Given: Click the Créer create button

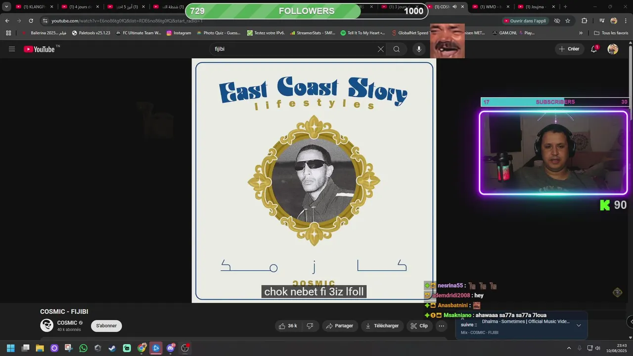Looking at the screenshot, I should click(x=569, y=49).
